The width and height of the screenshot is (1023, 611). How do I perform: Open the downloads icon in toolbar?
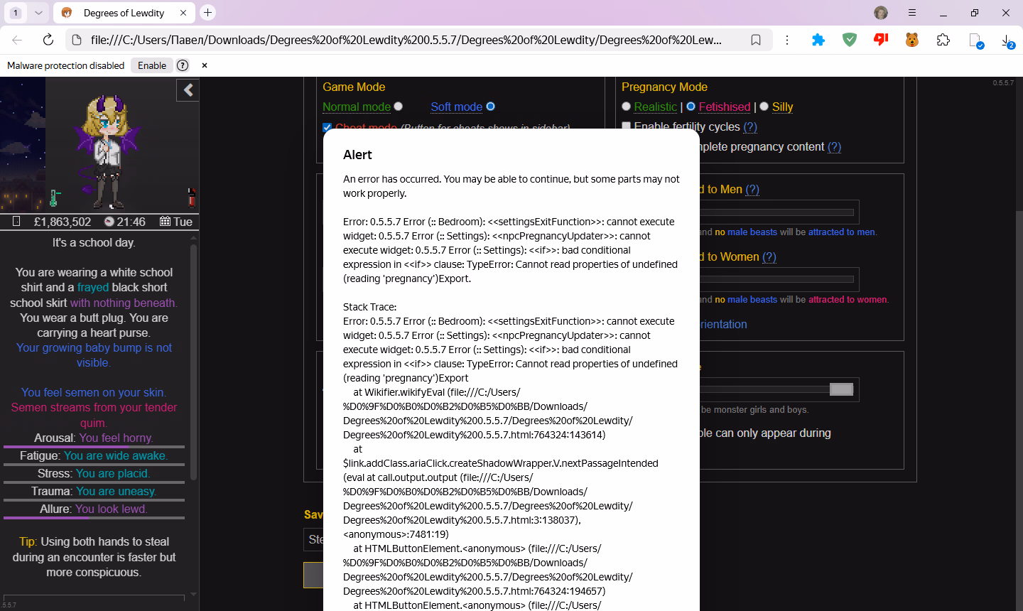(1007, 41)
